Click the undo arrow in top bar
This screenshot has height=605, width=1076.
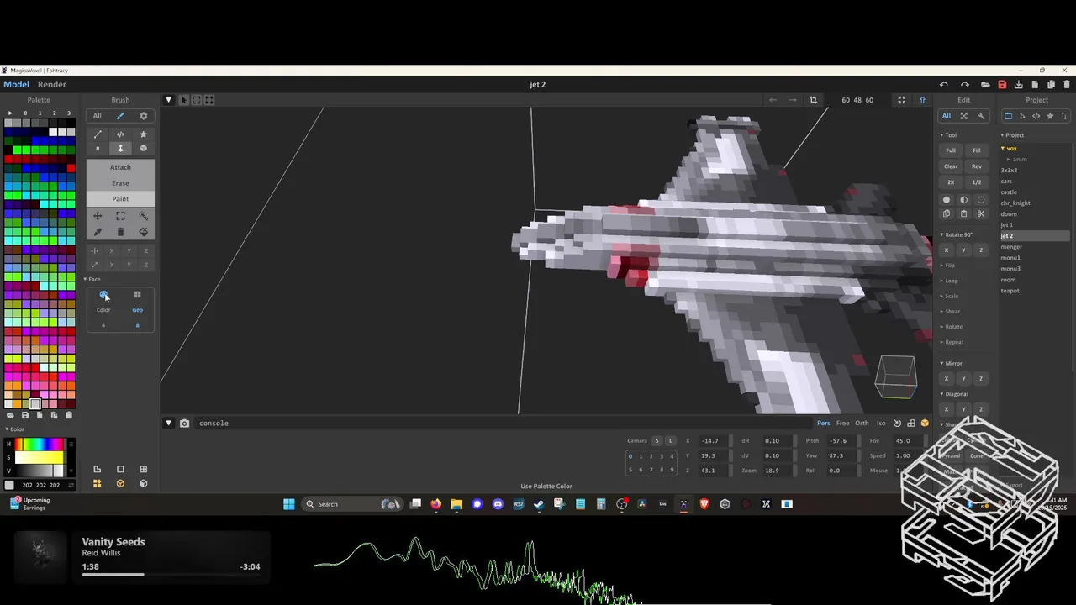pos(944,85)
